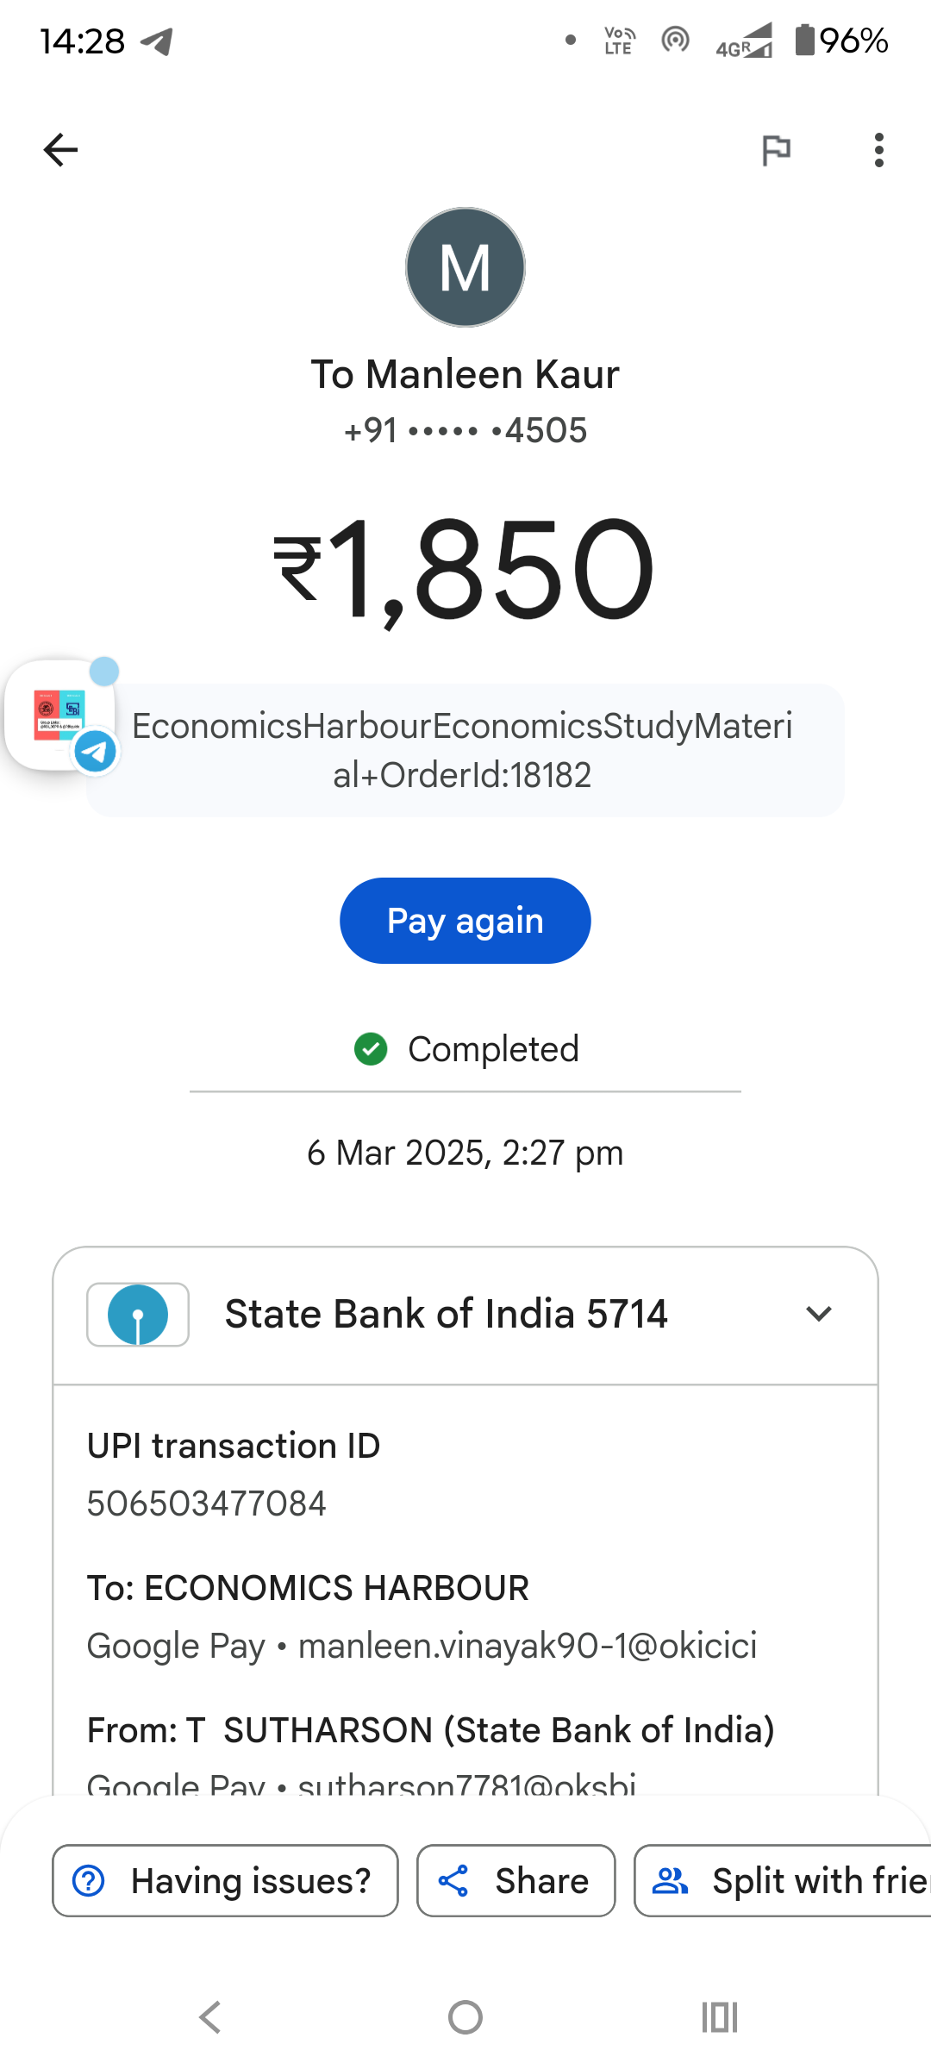
Task: Open the recent apps navigation button
Action: tap(719, 2017)
